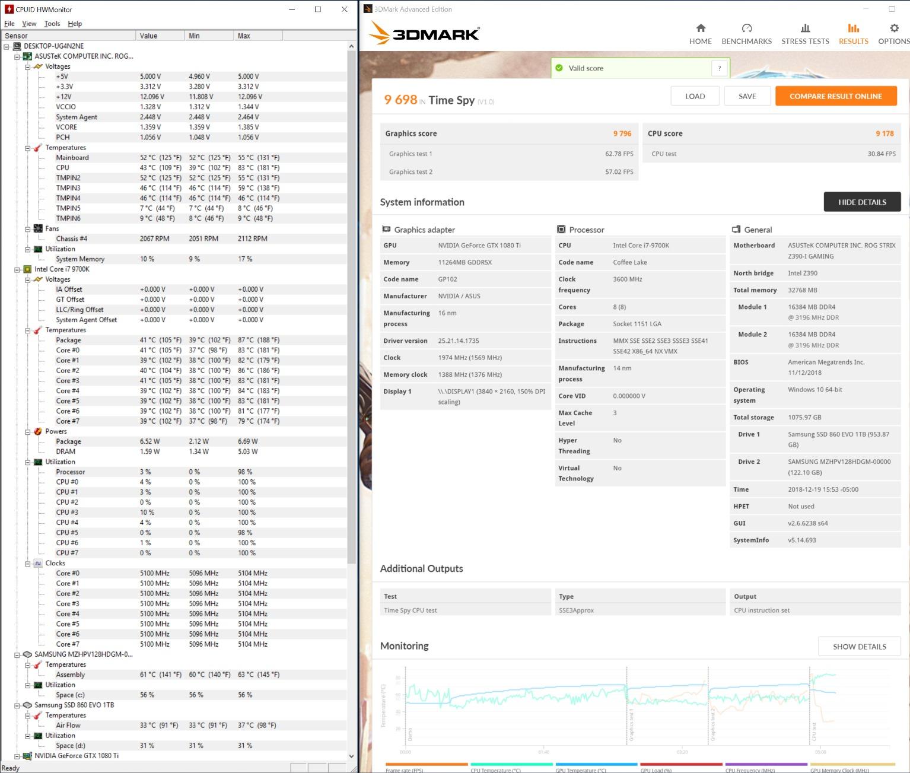The width and height of the screenshot is (910, 773).
Task: Collapse the Fans category in HWMonitor
Action: coord(27,228)
